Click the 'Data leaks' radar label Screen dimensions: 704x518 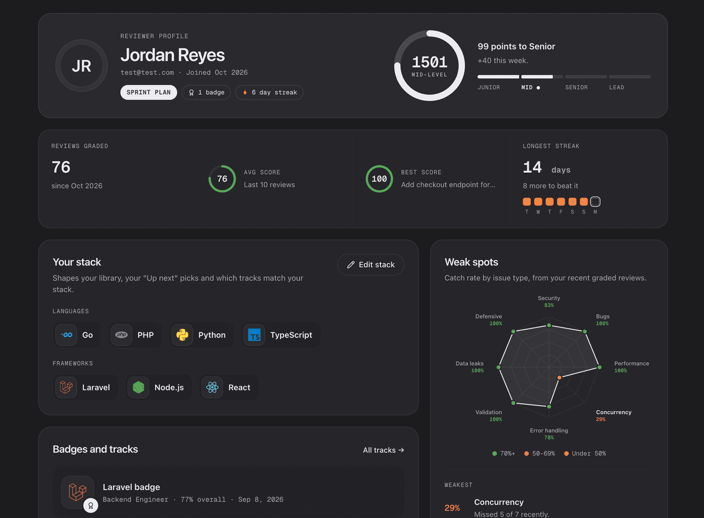[469, 364]
